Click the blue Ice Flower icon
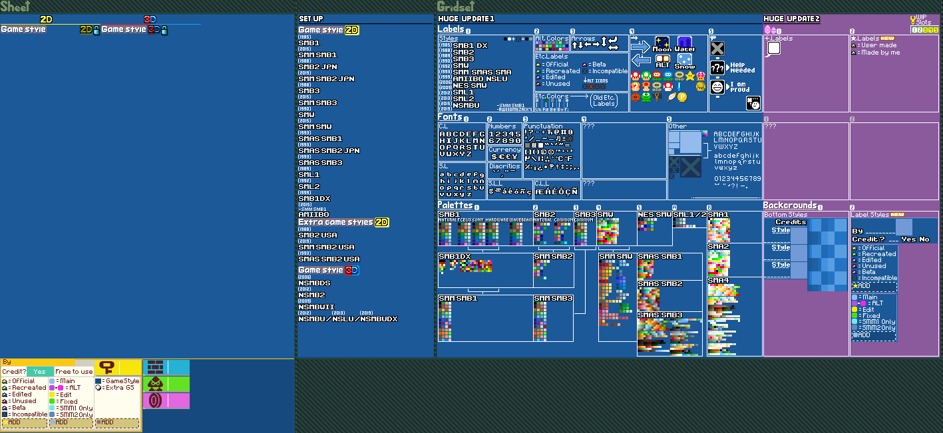 [x=667, y=76]
